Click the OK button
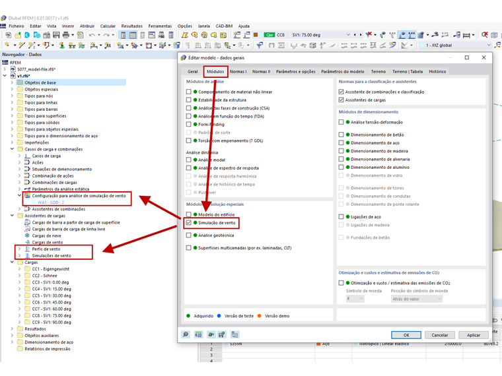Screen dimensions: 502x376 (406, 335)
